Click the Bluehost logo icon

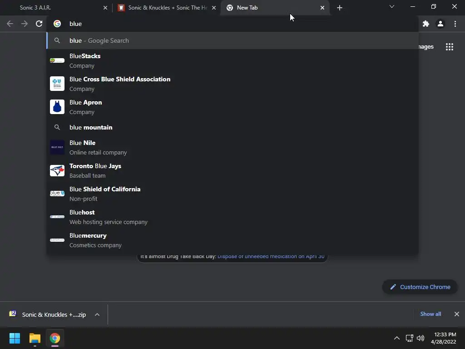coord(57,217)
